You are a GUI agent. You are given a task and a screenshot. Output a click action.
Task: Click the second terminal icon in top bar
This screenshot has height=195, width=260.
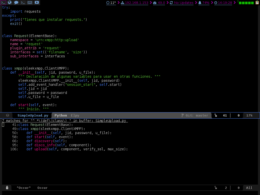click(23, 3)
